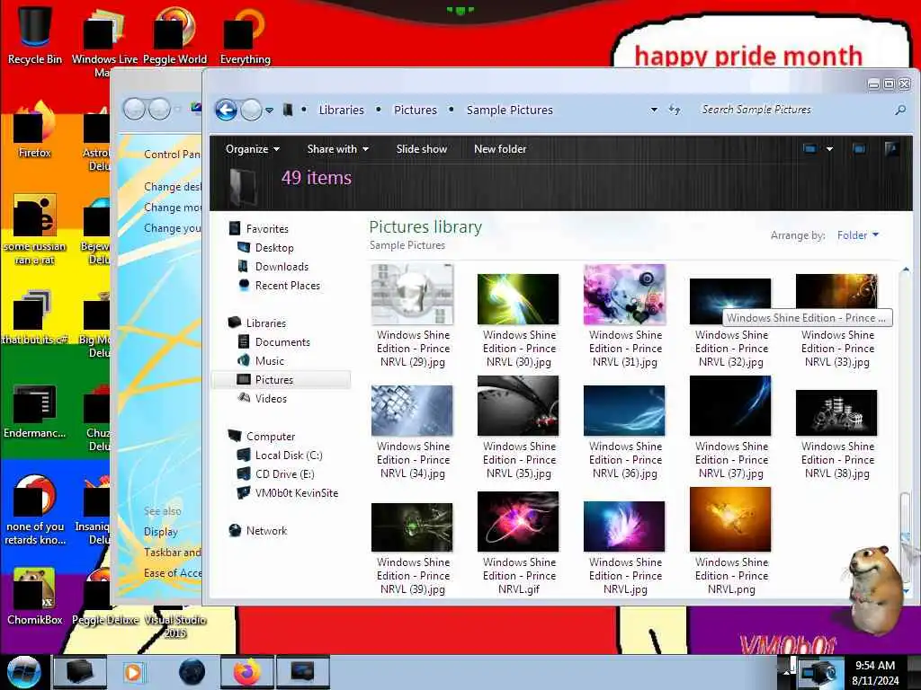Select thumbnail NRVL (37).jpg

click(x=730, y=405)
